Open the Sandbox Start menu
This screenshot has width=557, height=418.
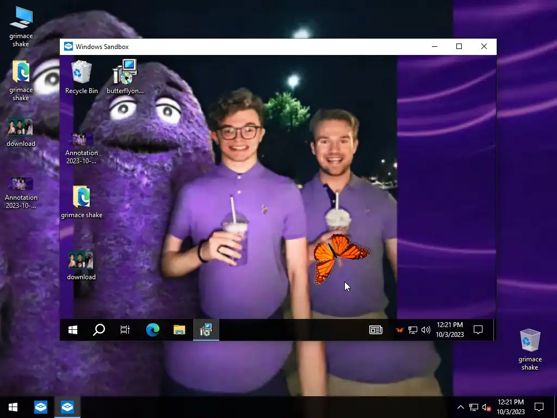tap(73, 330)
